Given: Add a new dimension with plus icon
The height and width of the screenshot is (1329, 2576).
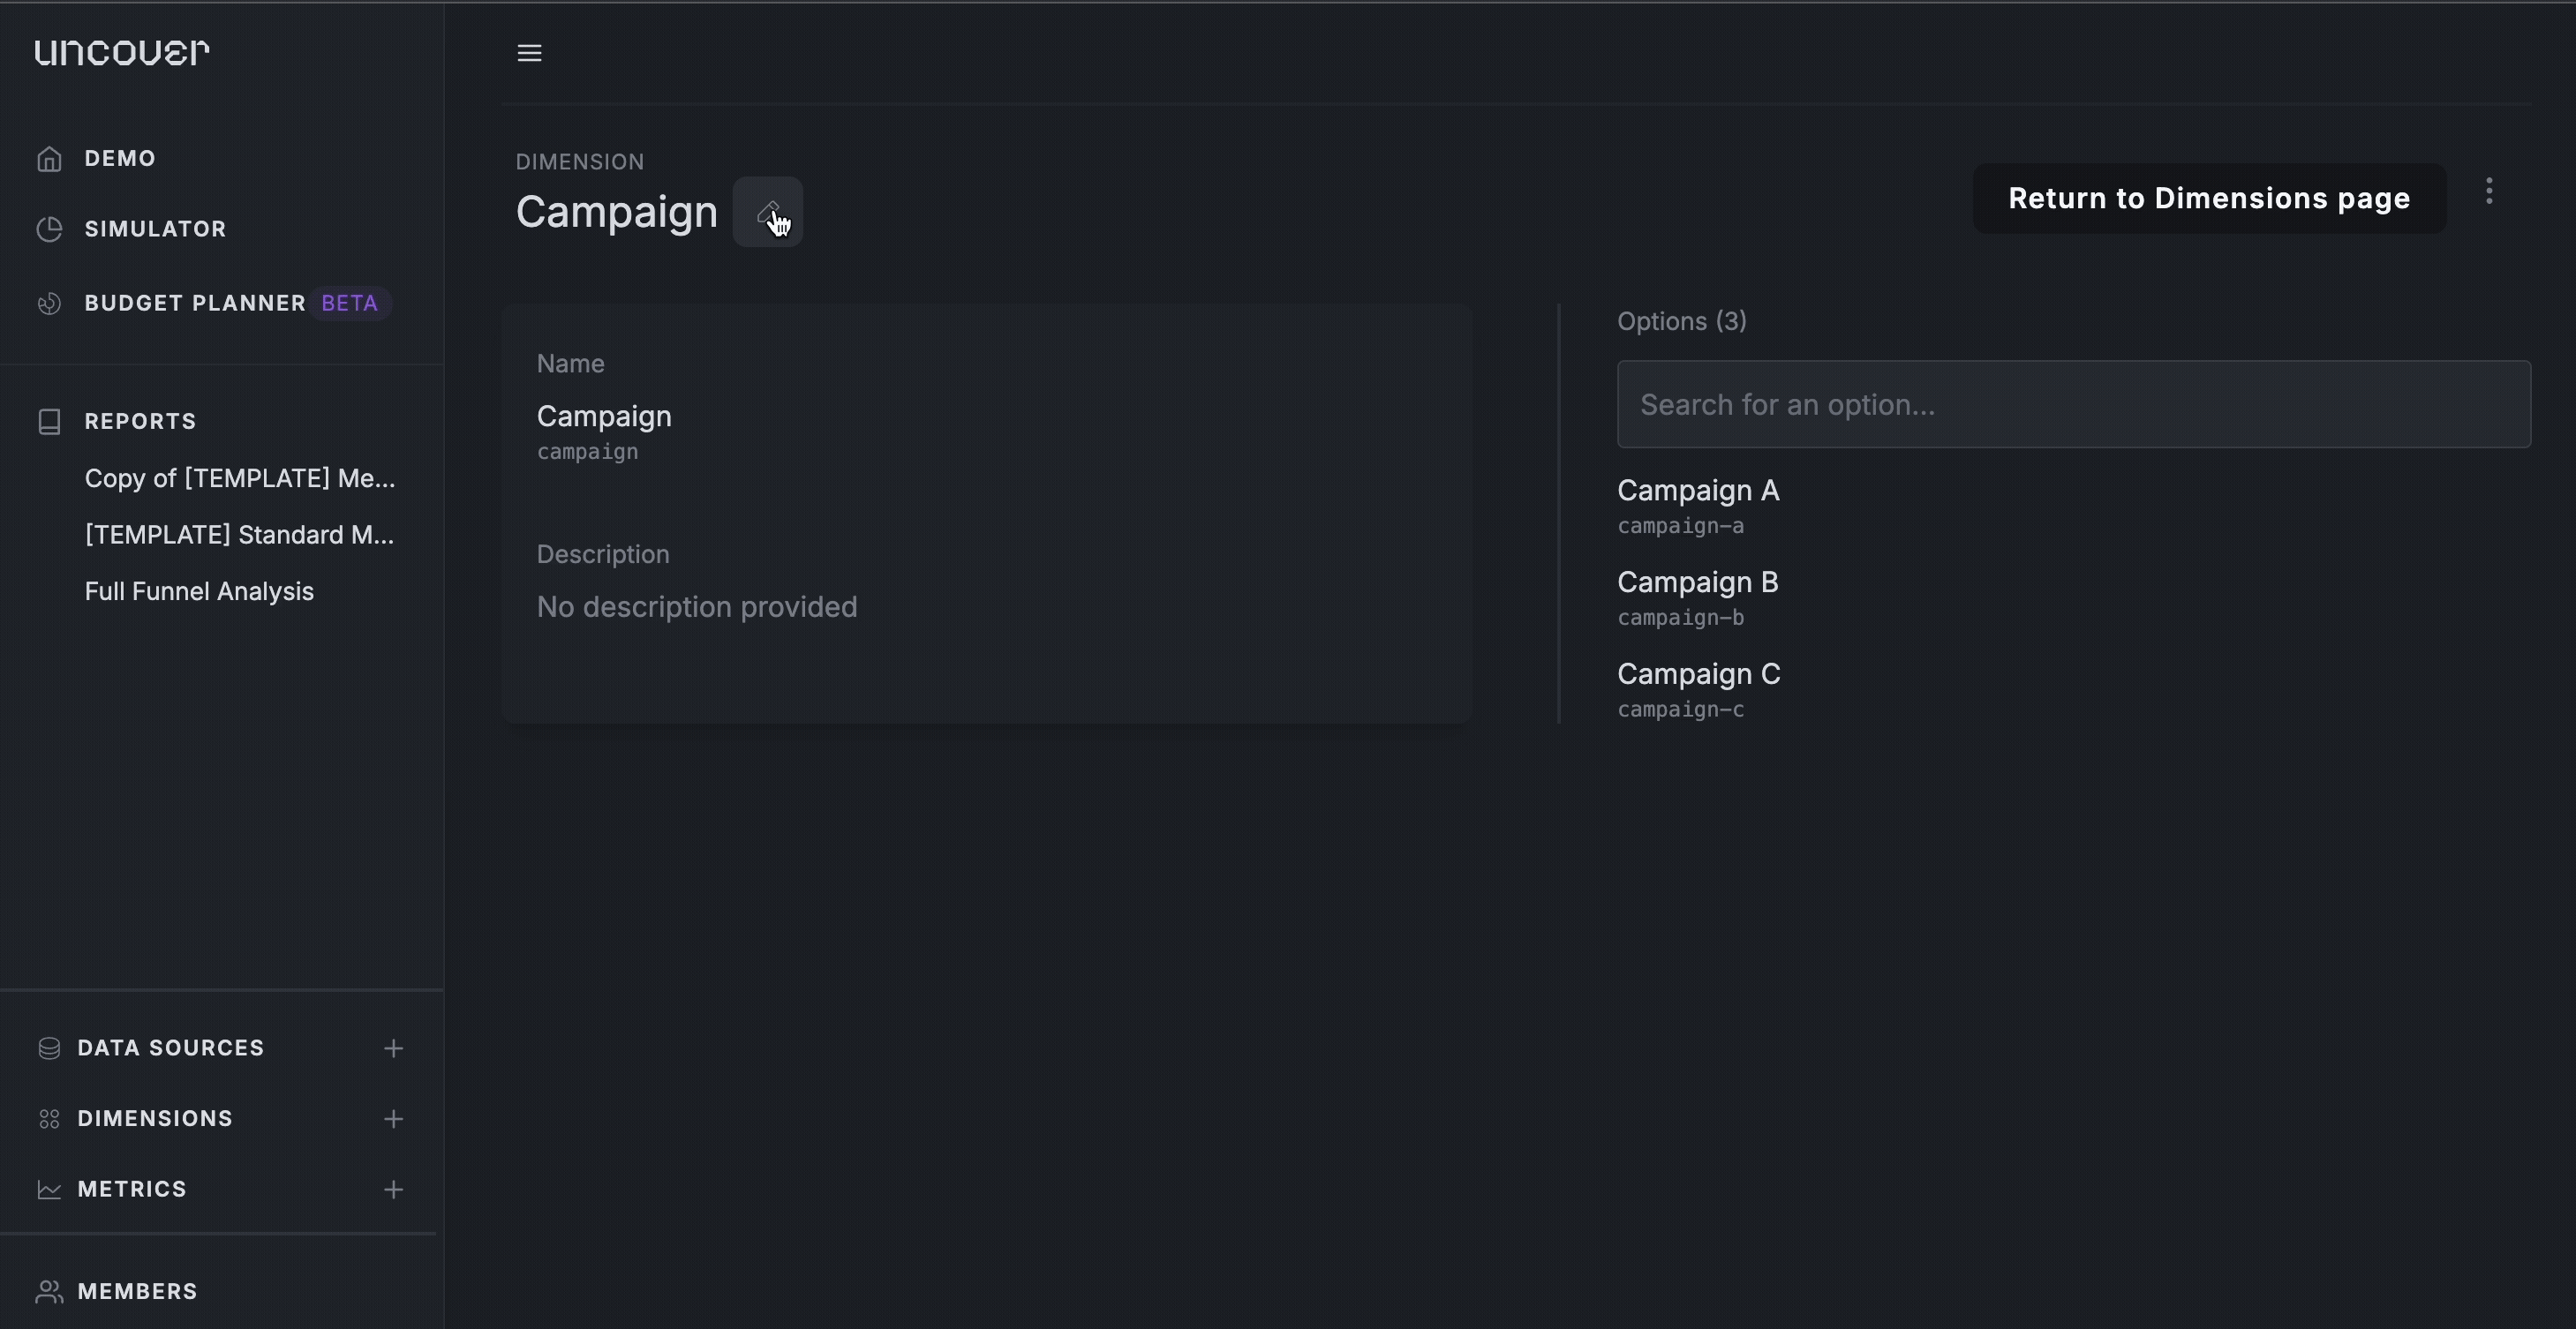Looking at the screenshot, I should coord(393,1118).
